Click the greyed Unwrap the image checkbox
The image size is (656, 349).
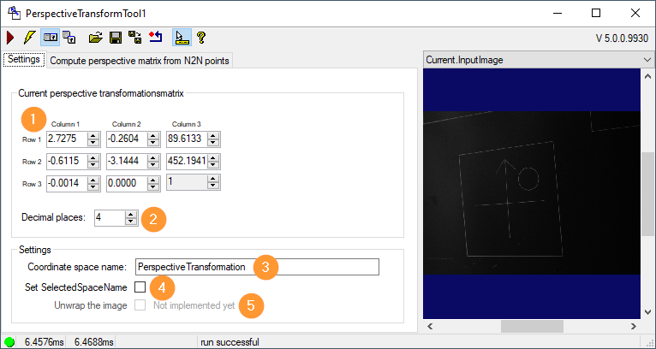(140, 305)
